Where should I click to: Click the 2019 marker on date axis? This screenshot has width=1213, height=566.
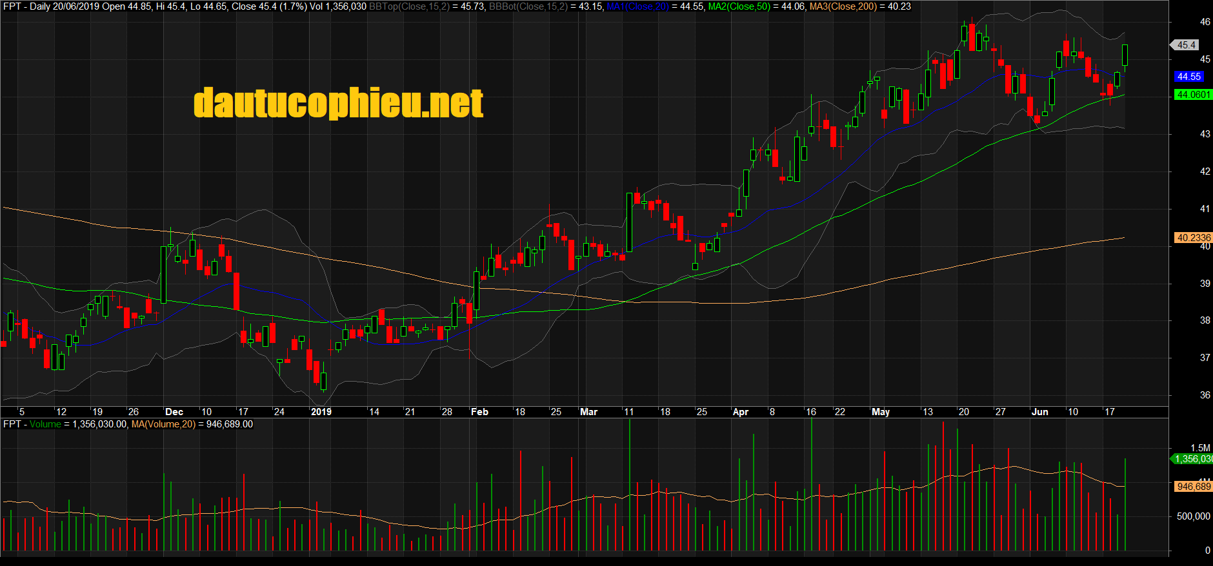click(x=321, y=412)
